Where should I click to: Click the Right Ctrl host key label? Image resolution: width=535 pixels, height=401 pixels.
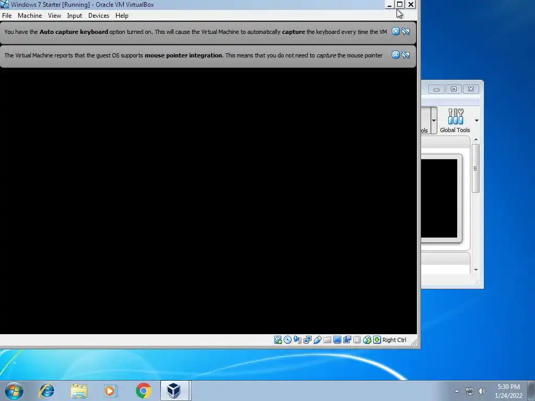pyautogui.click(x=394, y=340)
